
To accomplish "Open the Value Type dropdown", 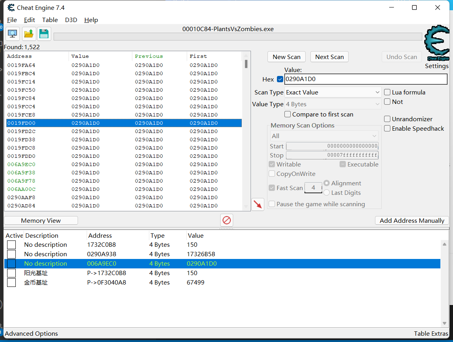I will point(333,104).
